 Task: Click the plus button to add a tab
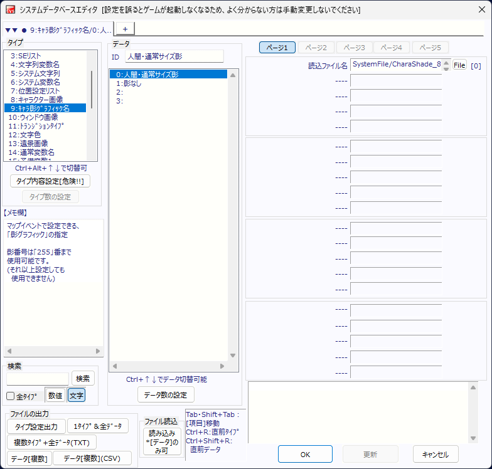tap(124, 29)
